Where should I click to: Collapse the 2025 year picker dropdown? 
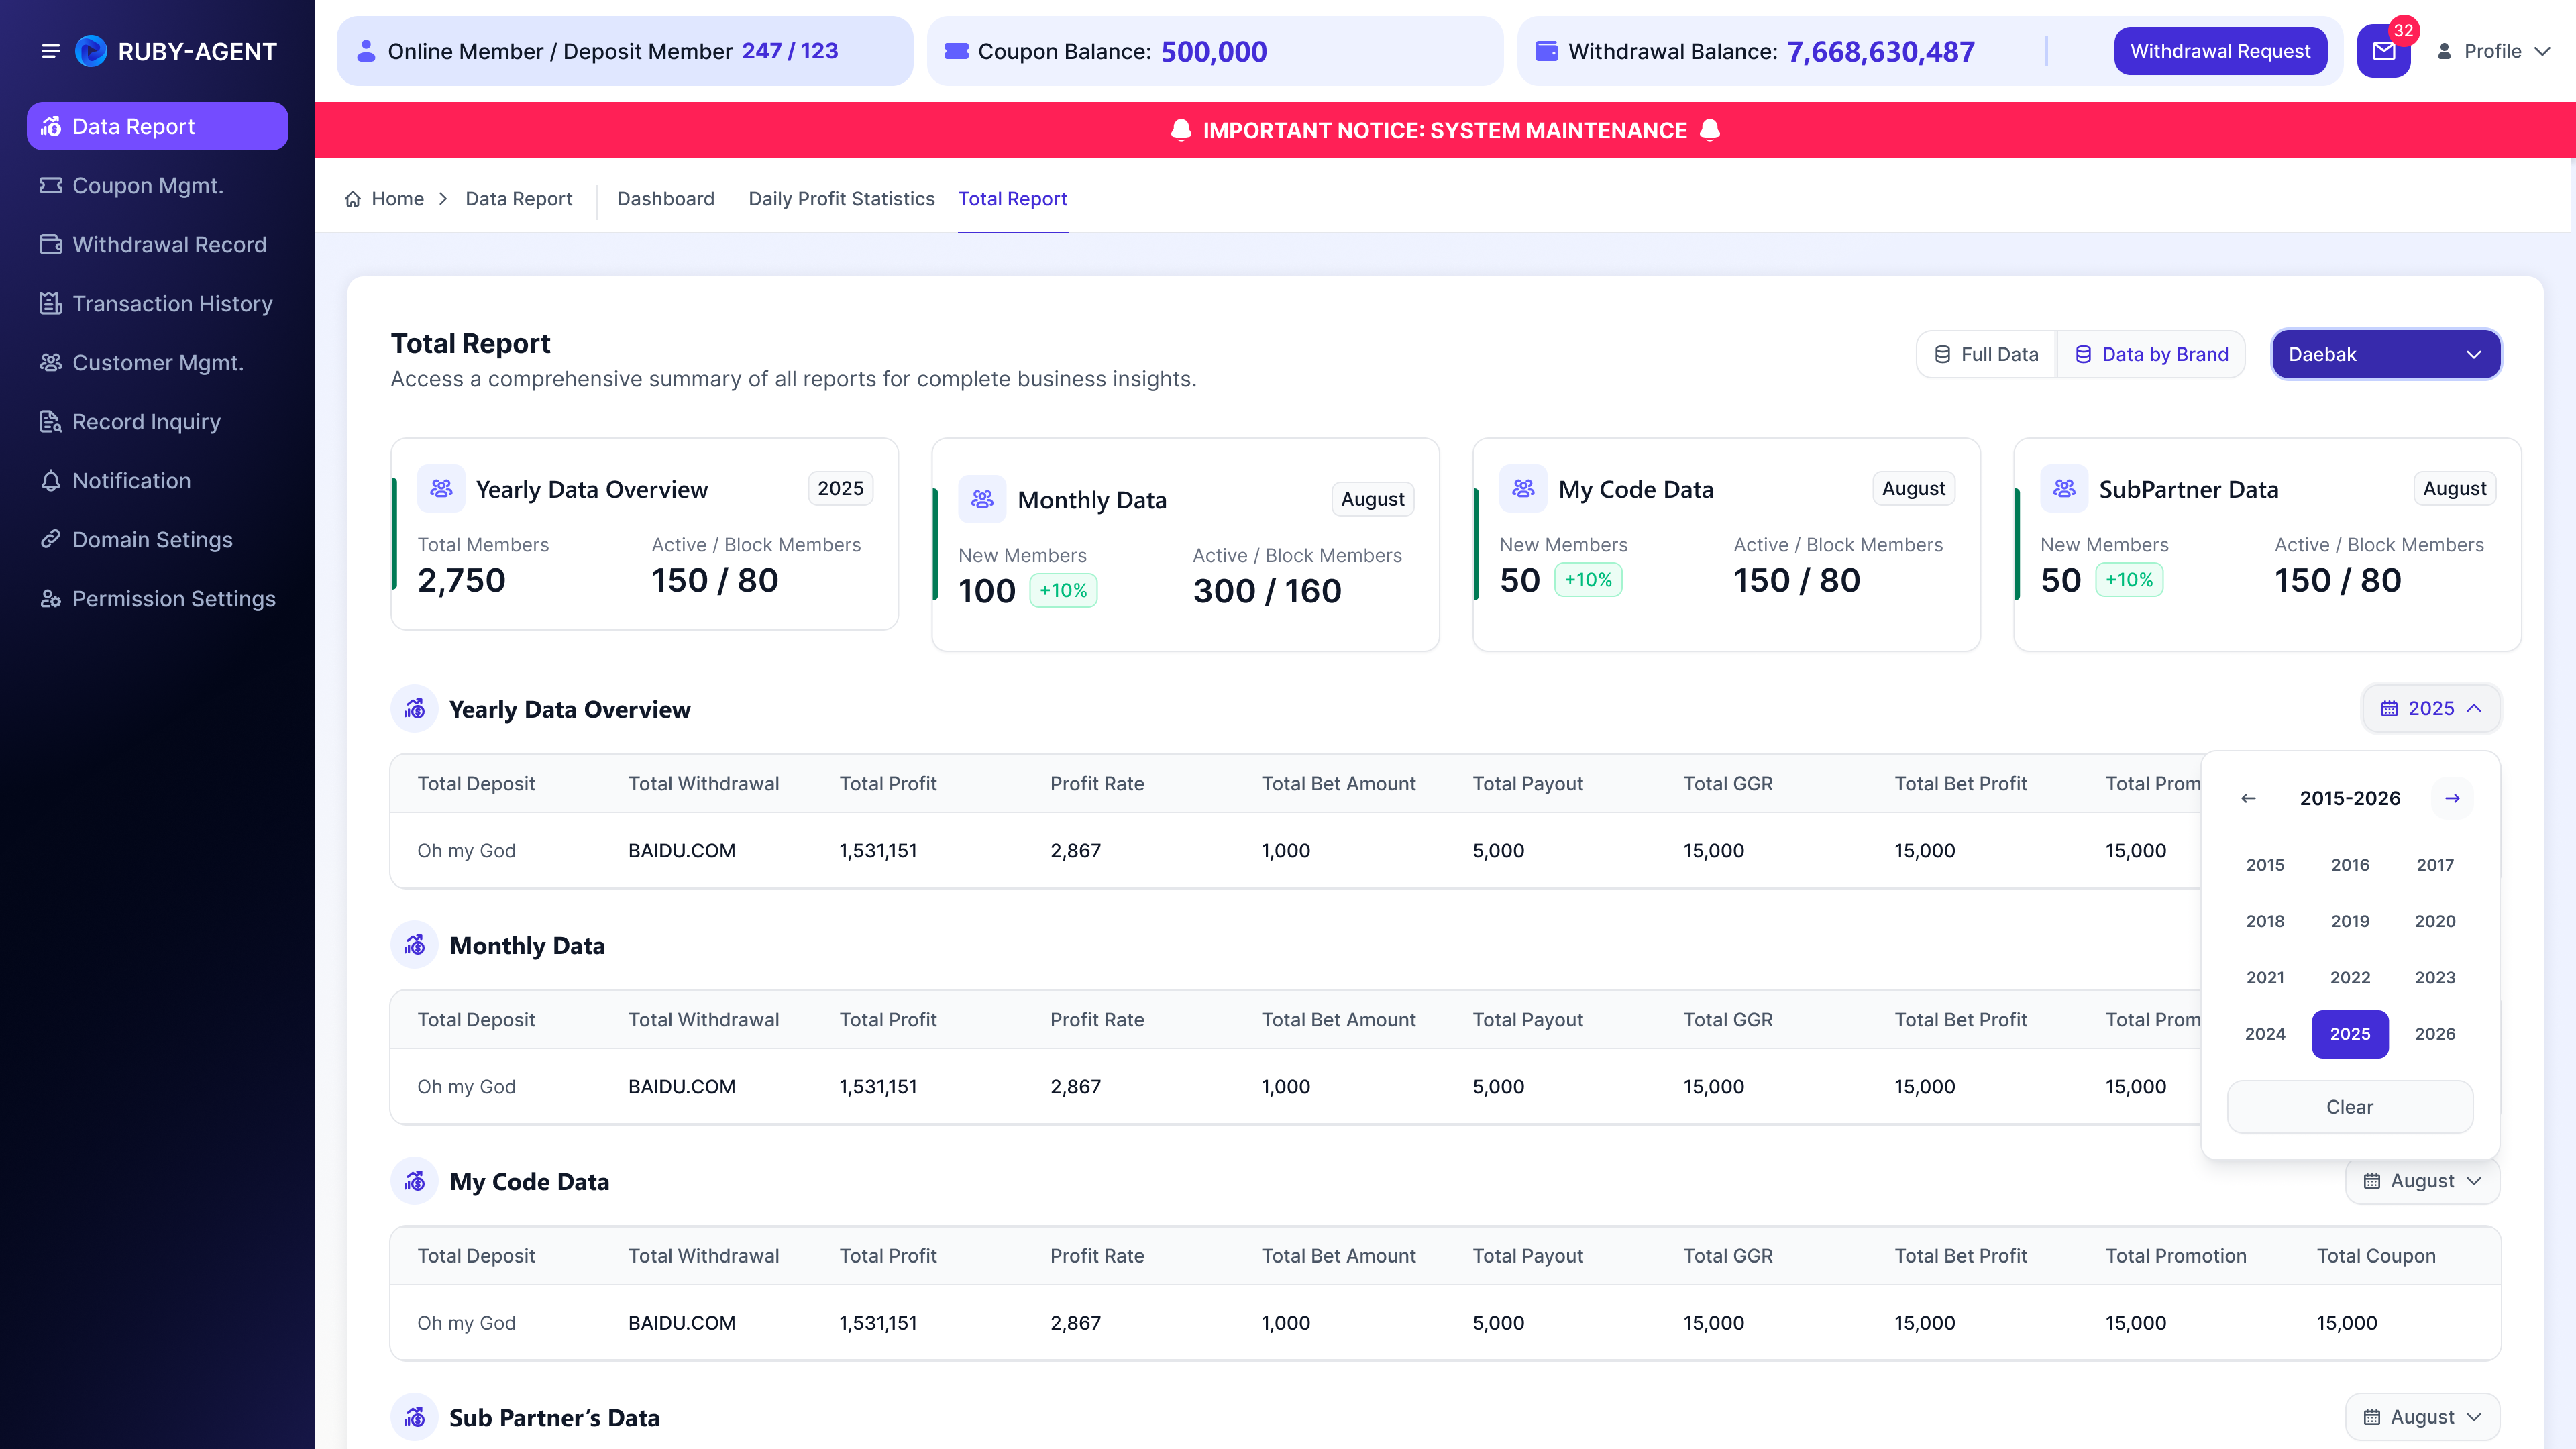(x=2431, y=708)
